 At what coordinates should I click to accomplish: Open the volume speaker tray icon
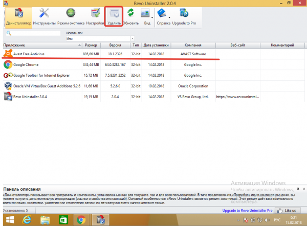pyautogui.click(x=267, y=220)
